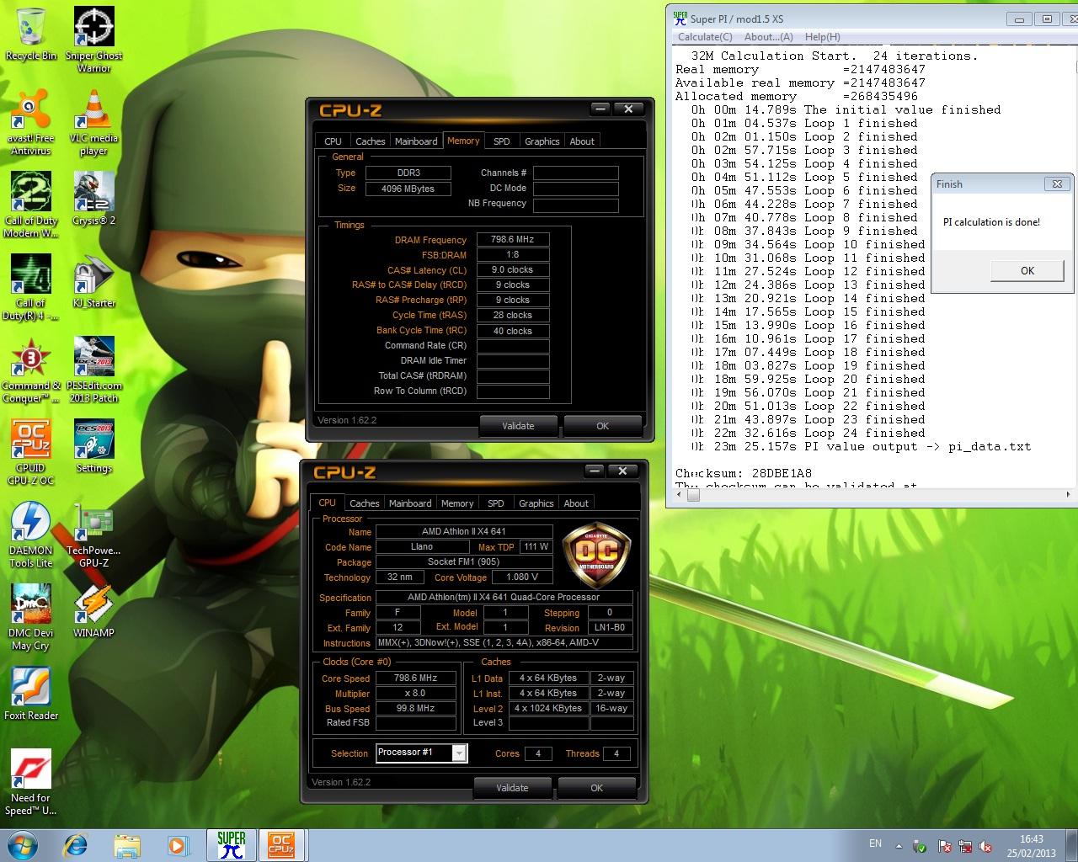Select the KJ_Starter desktop shortcut
This screenshot has width=1078, height=862.
click(x=93, y=282)
